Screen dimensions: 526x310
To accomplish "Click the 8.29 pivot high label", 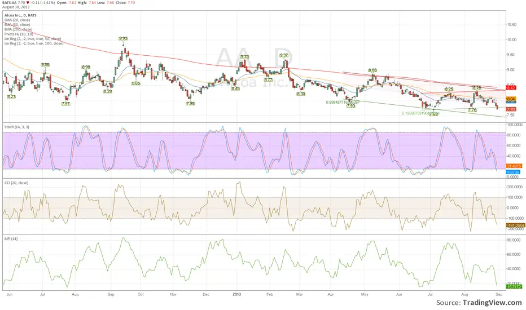I will (477, 88).
